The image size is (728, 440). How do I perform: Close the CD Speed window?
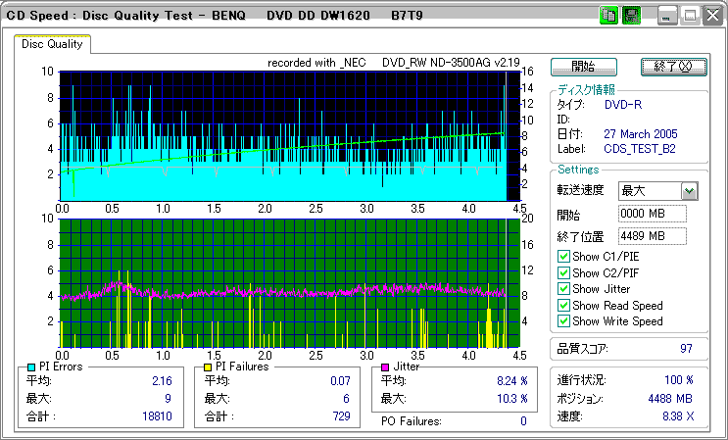click(710, 16)
